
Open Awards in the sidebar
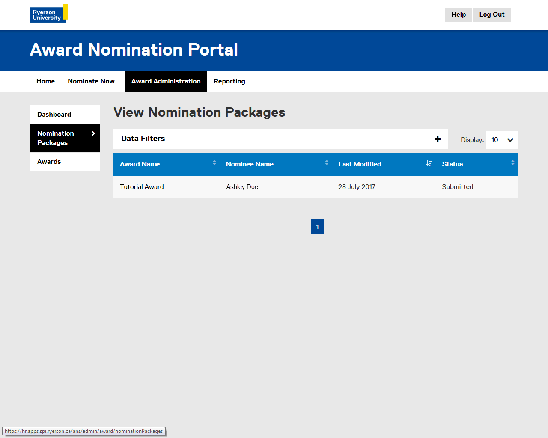[x=49, y=162]
